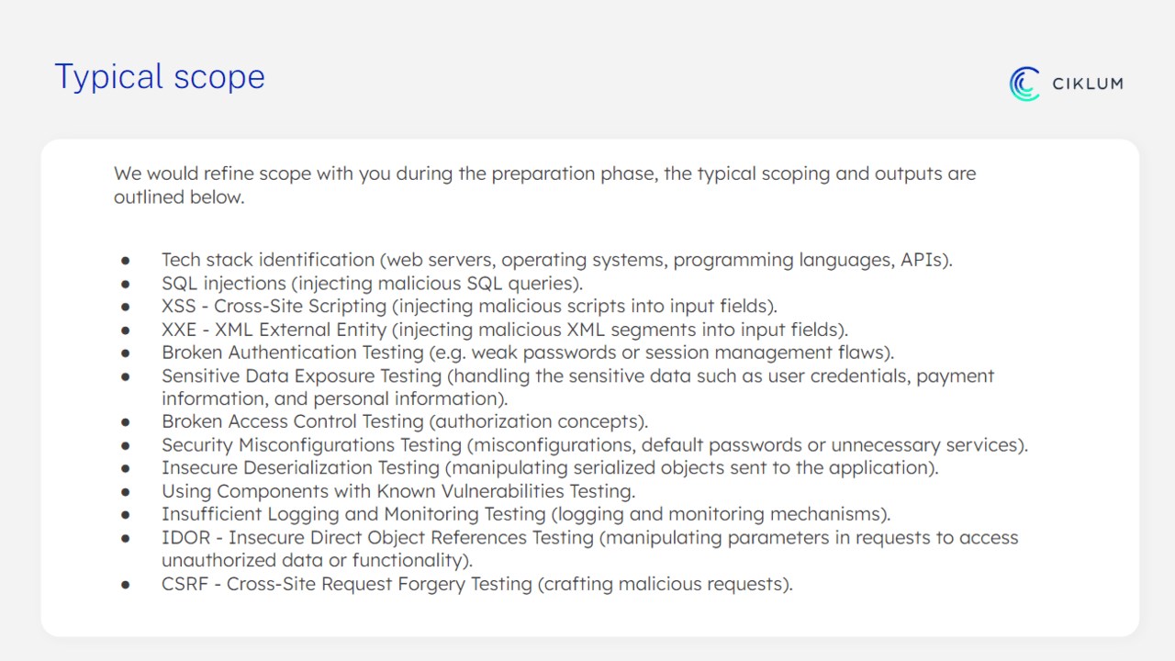
Task: Click the bullet point before 'Tech stack identification'
Action: click(126, 261)
